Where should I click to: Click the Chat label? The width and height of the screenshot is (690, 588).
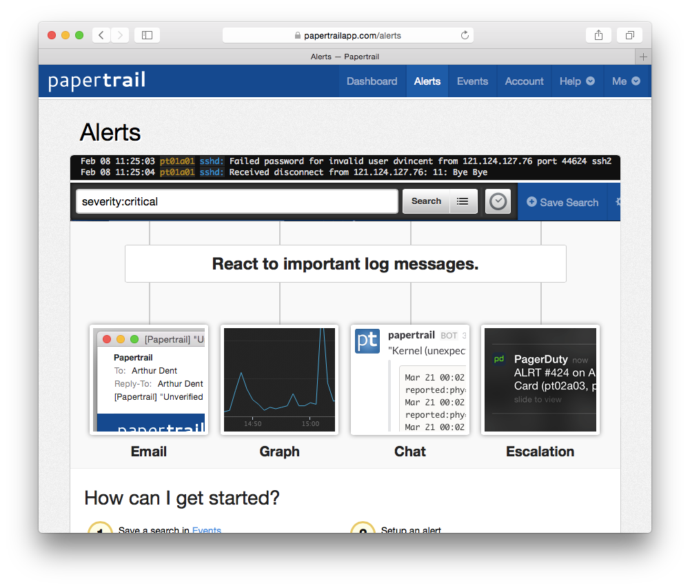coord(410,452)
